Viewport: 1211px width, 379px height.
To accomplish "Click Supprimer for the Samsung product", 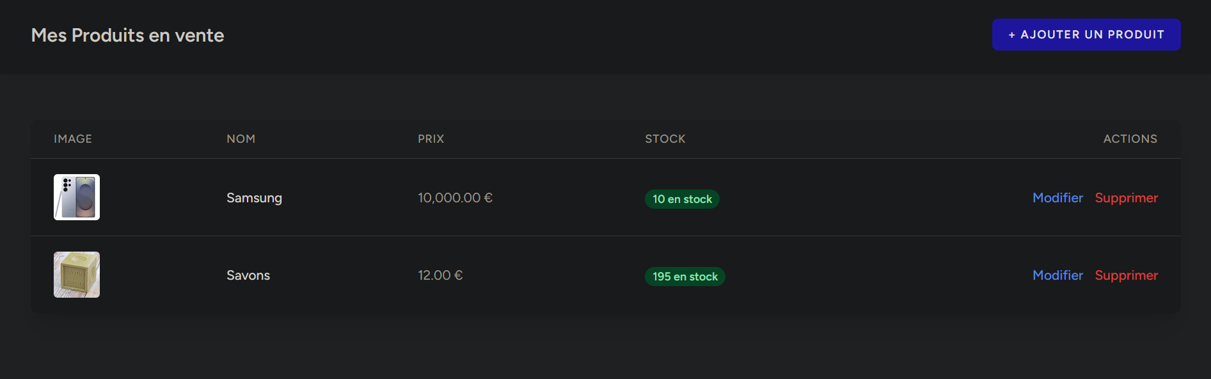I will click(x=1126, y=198).
